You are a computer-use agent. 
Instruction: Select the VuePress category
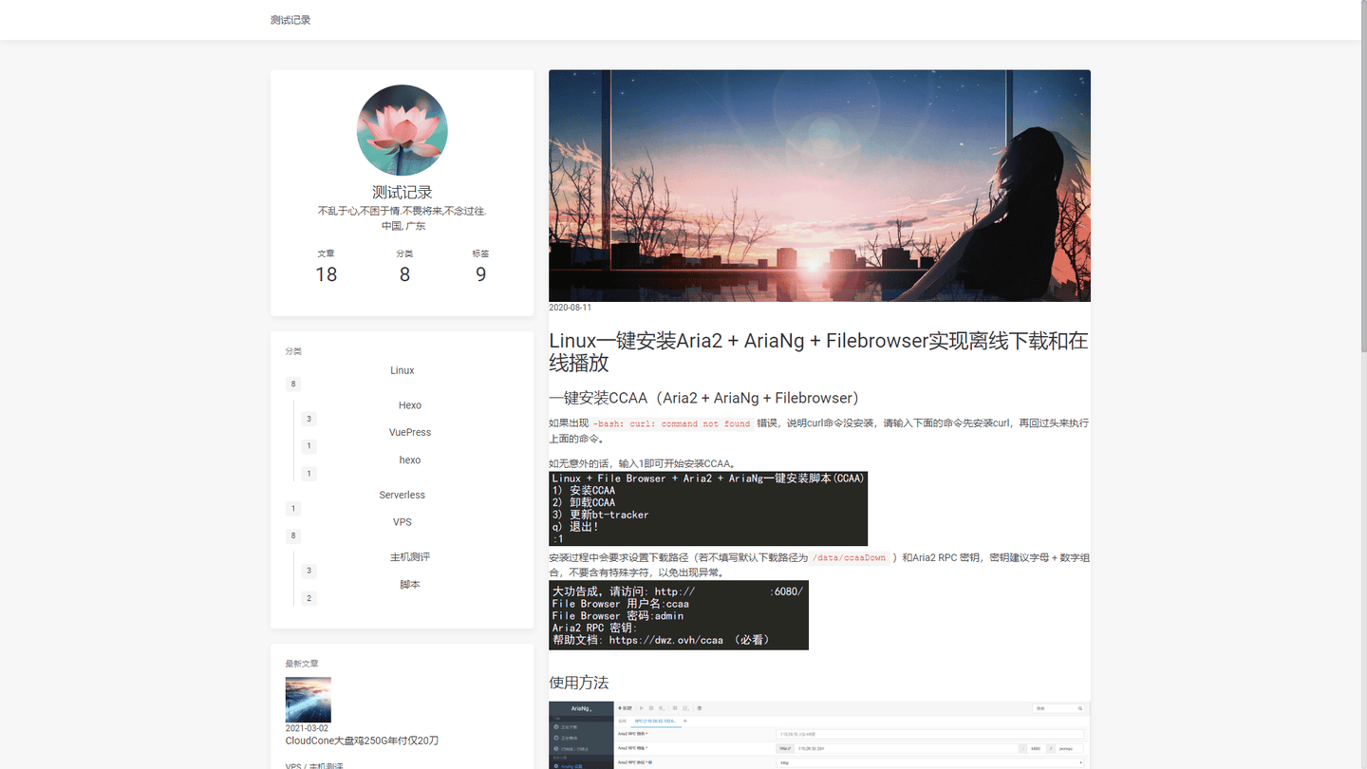pos(410,432)
